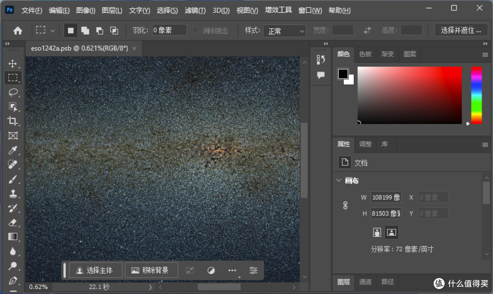Viewport: 493px width, 294px height.
Task: Open the marquee tool preset dropdown arrow
Action: click(52, 30)
